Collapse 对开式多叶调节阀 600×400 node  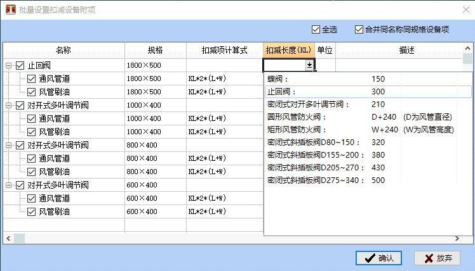click(8, 185)
